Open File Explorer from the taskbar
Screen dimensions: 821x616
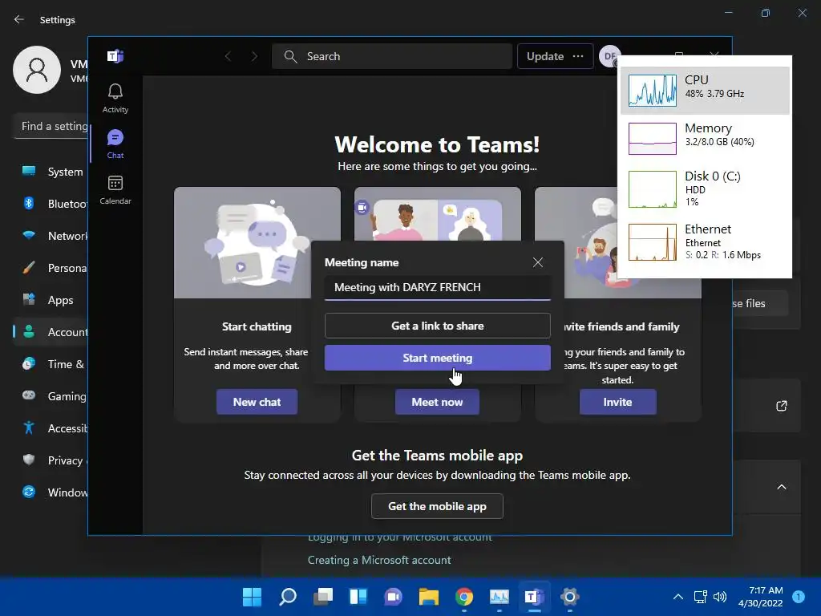point(429,597)
